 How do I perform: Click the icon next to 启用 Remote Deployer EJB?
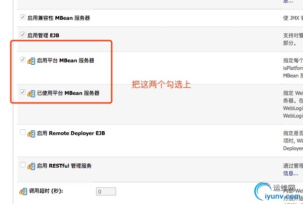pos(32,134)
